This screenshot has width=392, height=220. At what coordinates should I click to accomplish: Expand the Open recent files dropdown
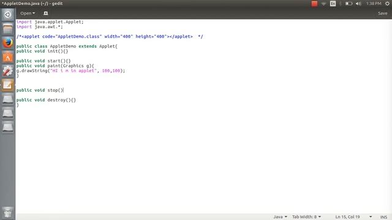tap(28, 13)
